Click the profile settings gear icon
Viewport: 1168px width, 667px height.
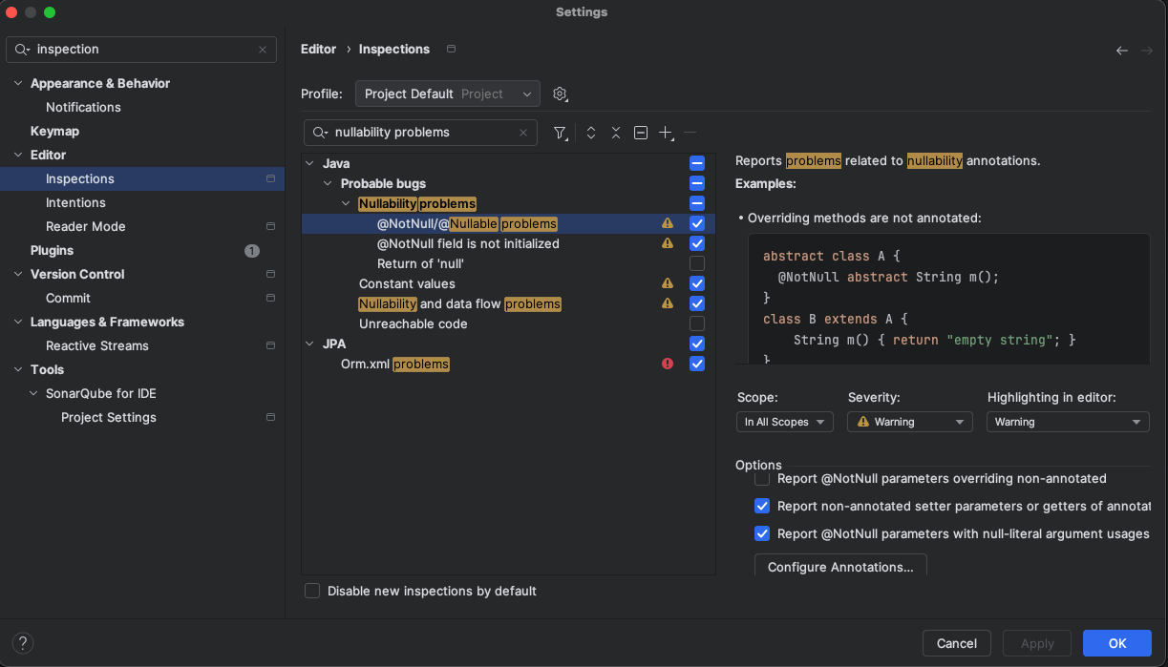point(560,94)
